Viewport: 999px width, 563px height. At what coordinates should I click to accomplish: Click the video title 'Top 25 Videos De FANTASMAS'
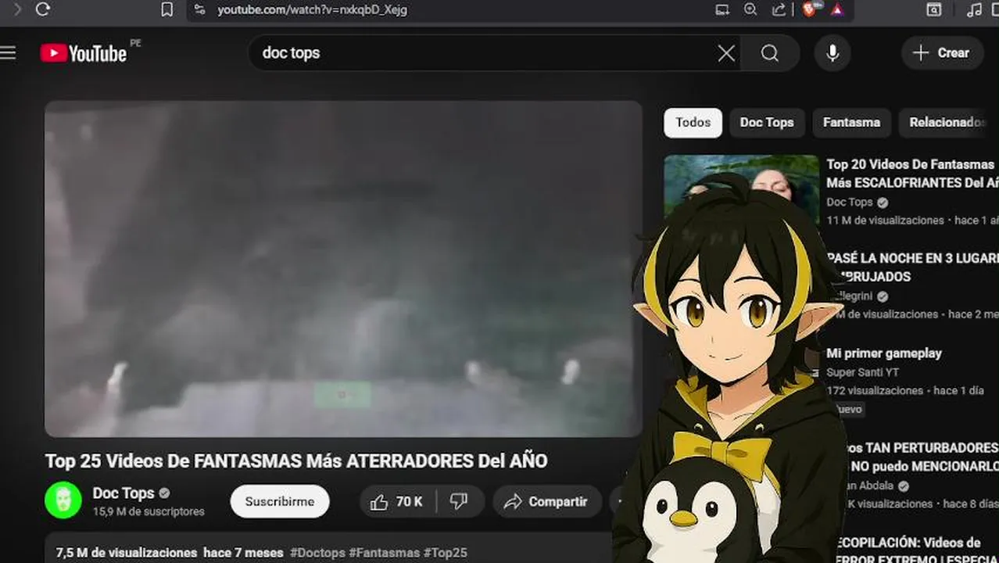coord(296,461)
